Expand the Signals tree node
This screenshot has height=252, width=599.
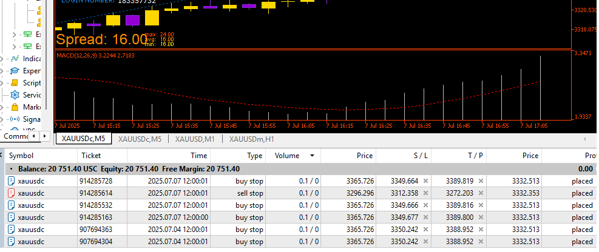pos(2,119)
